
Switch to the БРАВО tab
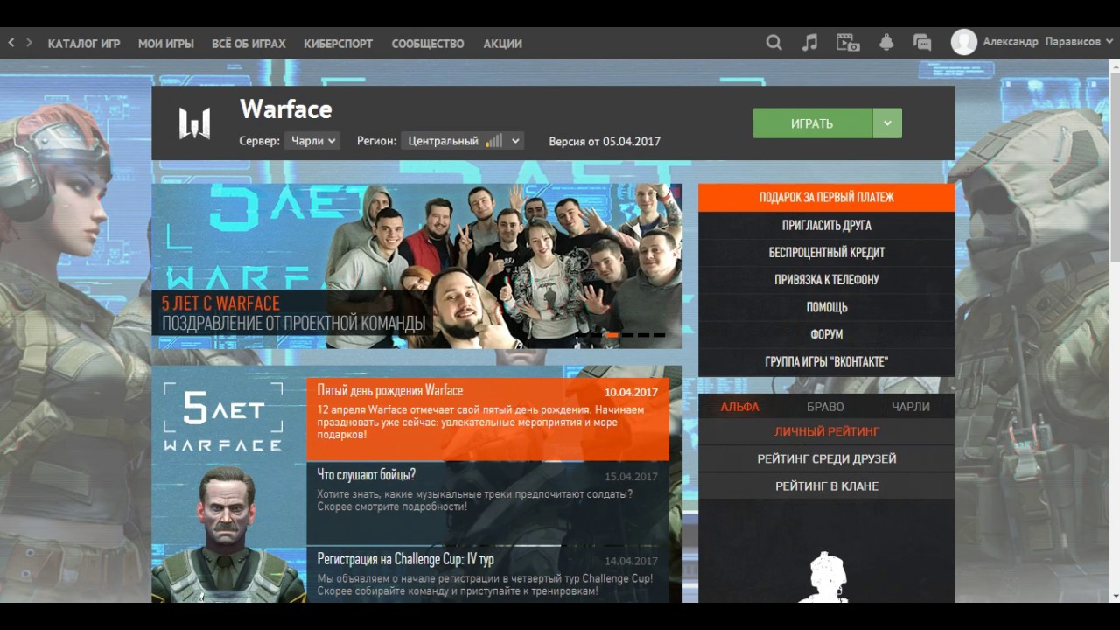(825, 407)
